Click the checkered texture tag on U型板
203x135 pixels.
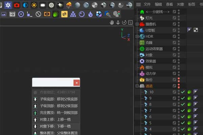coord(196,30)
